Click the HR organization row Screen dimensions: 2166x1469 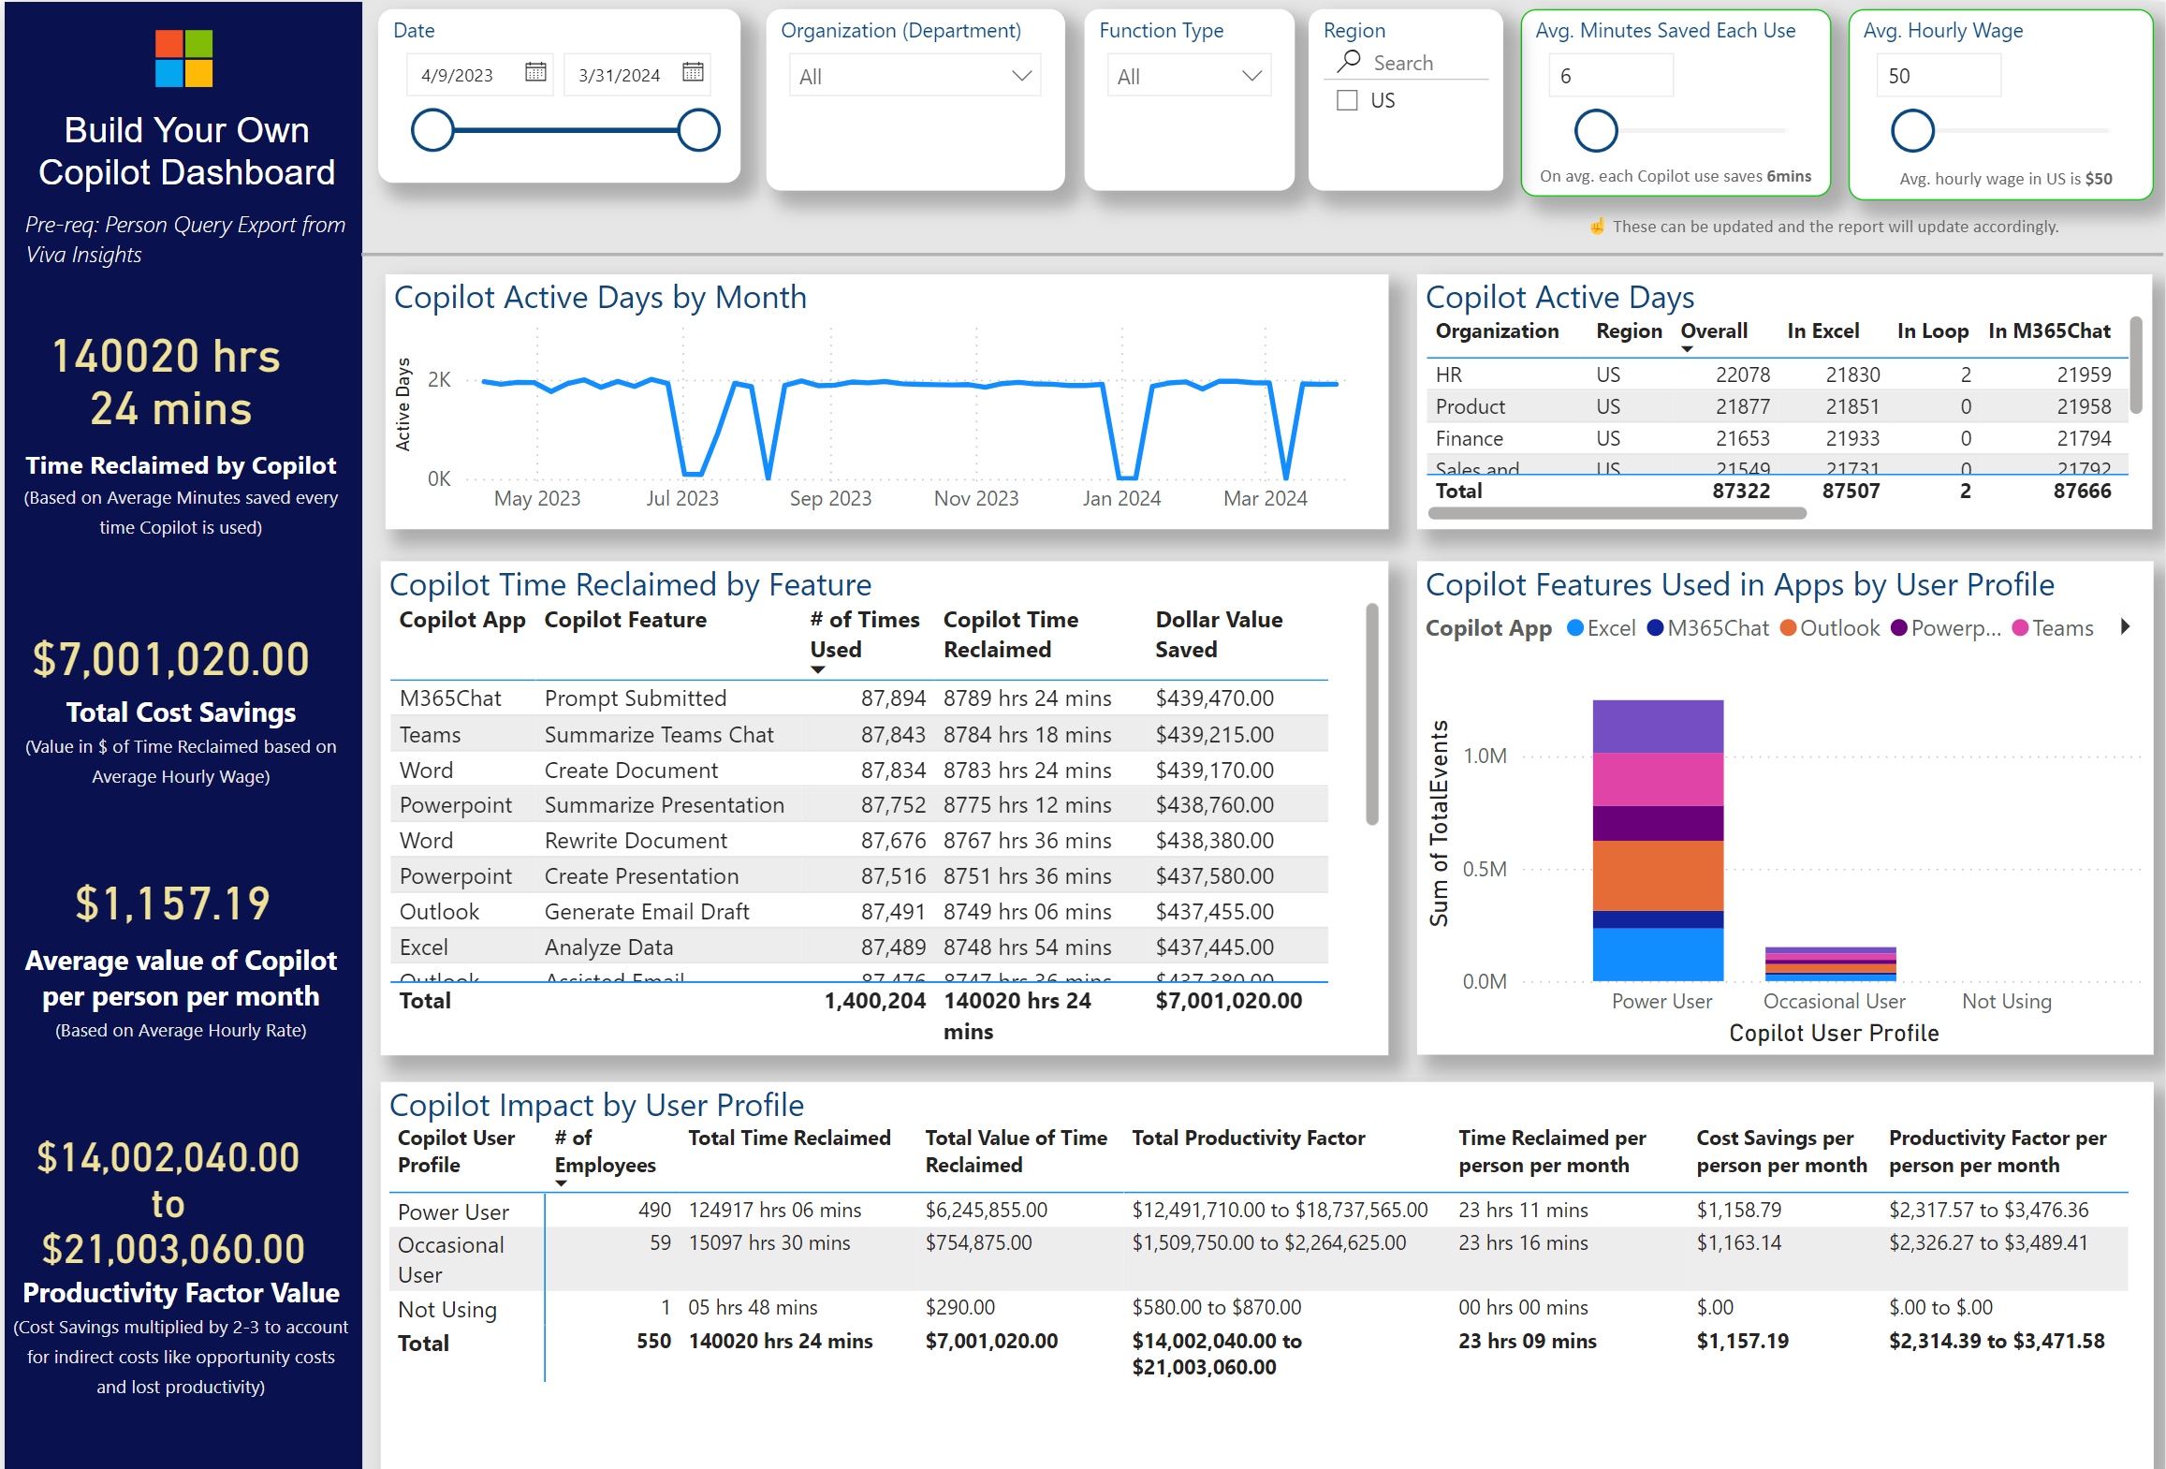click(x=1777, y=375)
